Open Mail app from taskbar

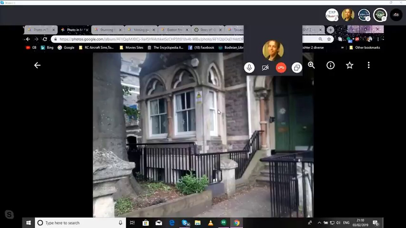159,223
